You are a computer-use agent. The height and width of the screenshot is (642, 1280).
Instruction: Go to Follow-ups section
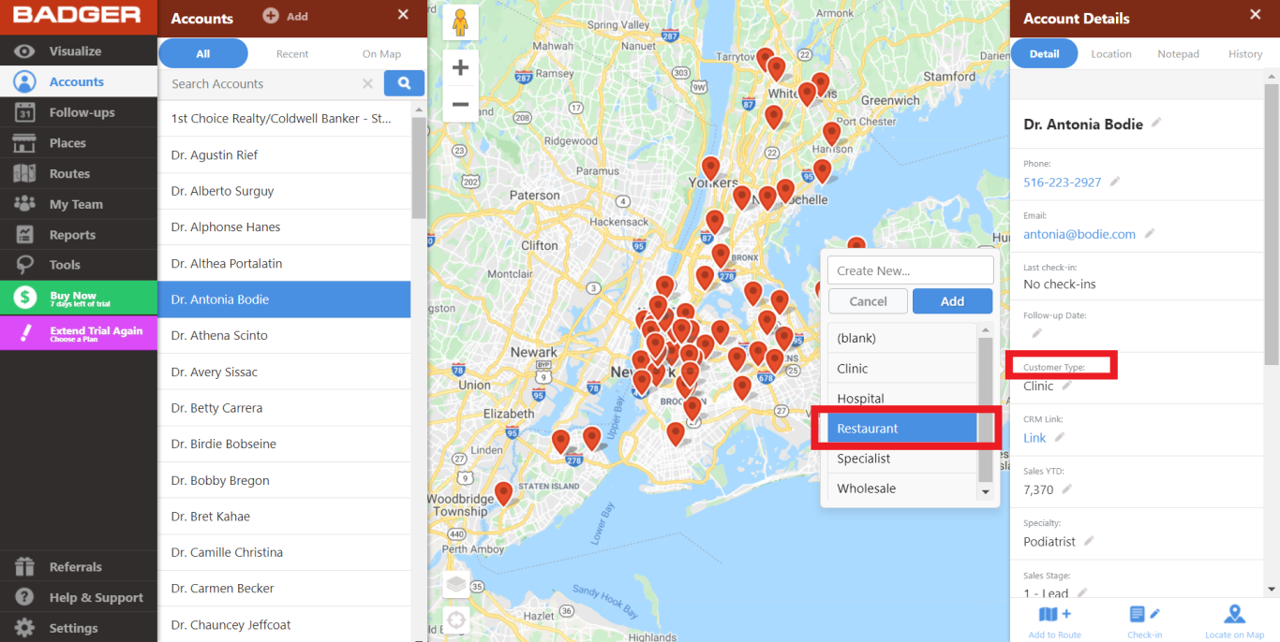click(x=79, y=112)
